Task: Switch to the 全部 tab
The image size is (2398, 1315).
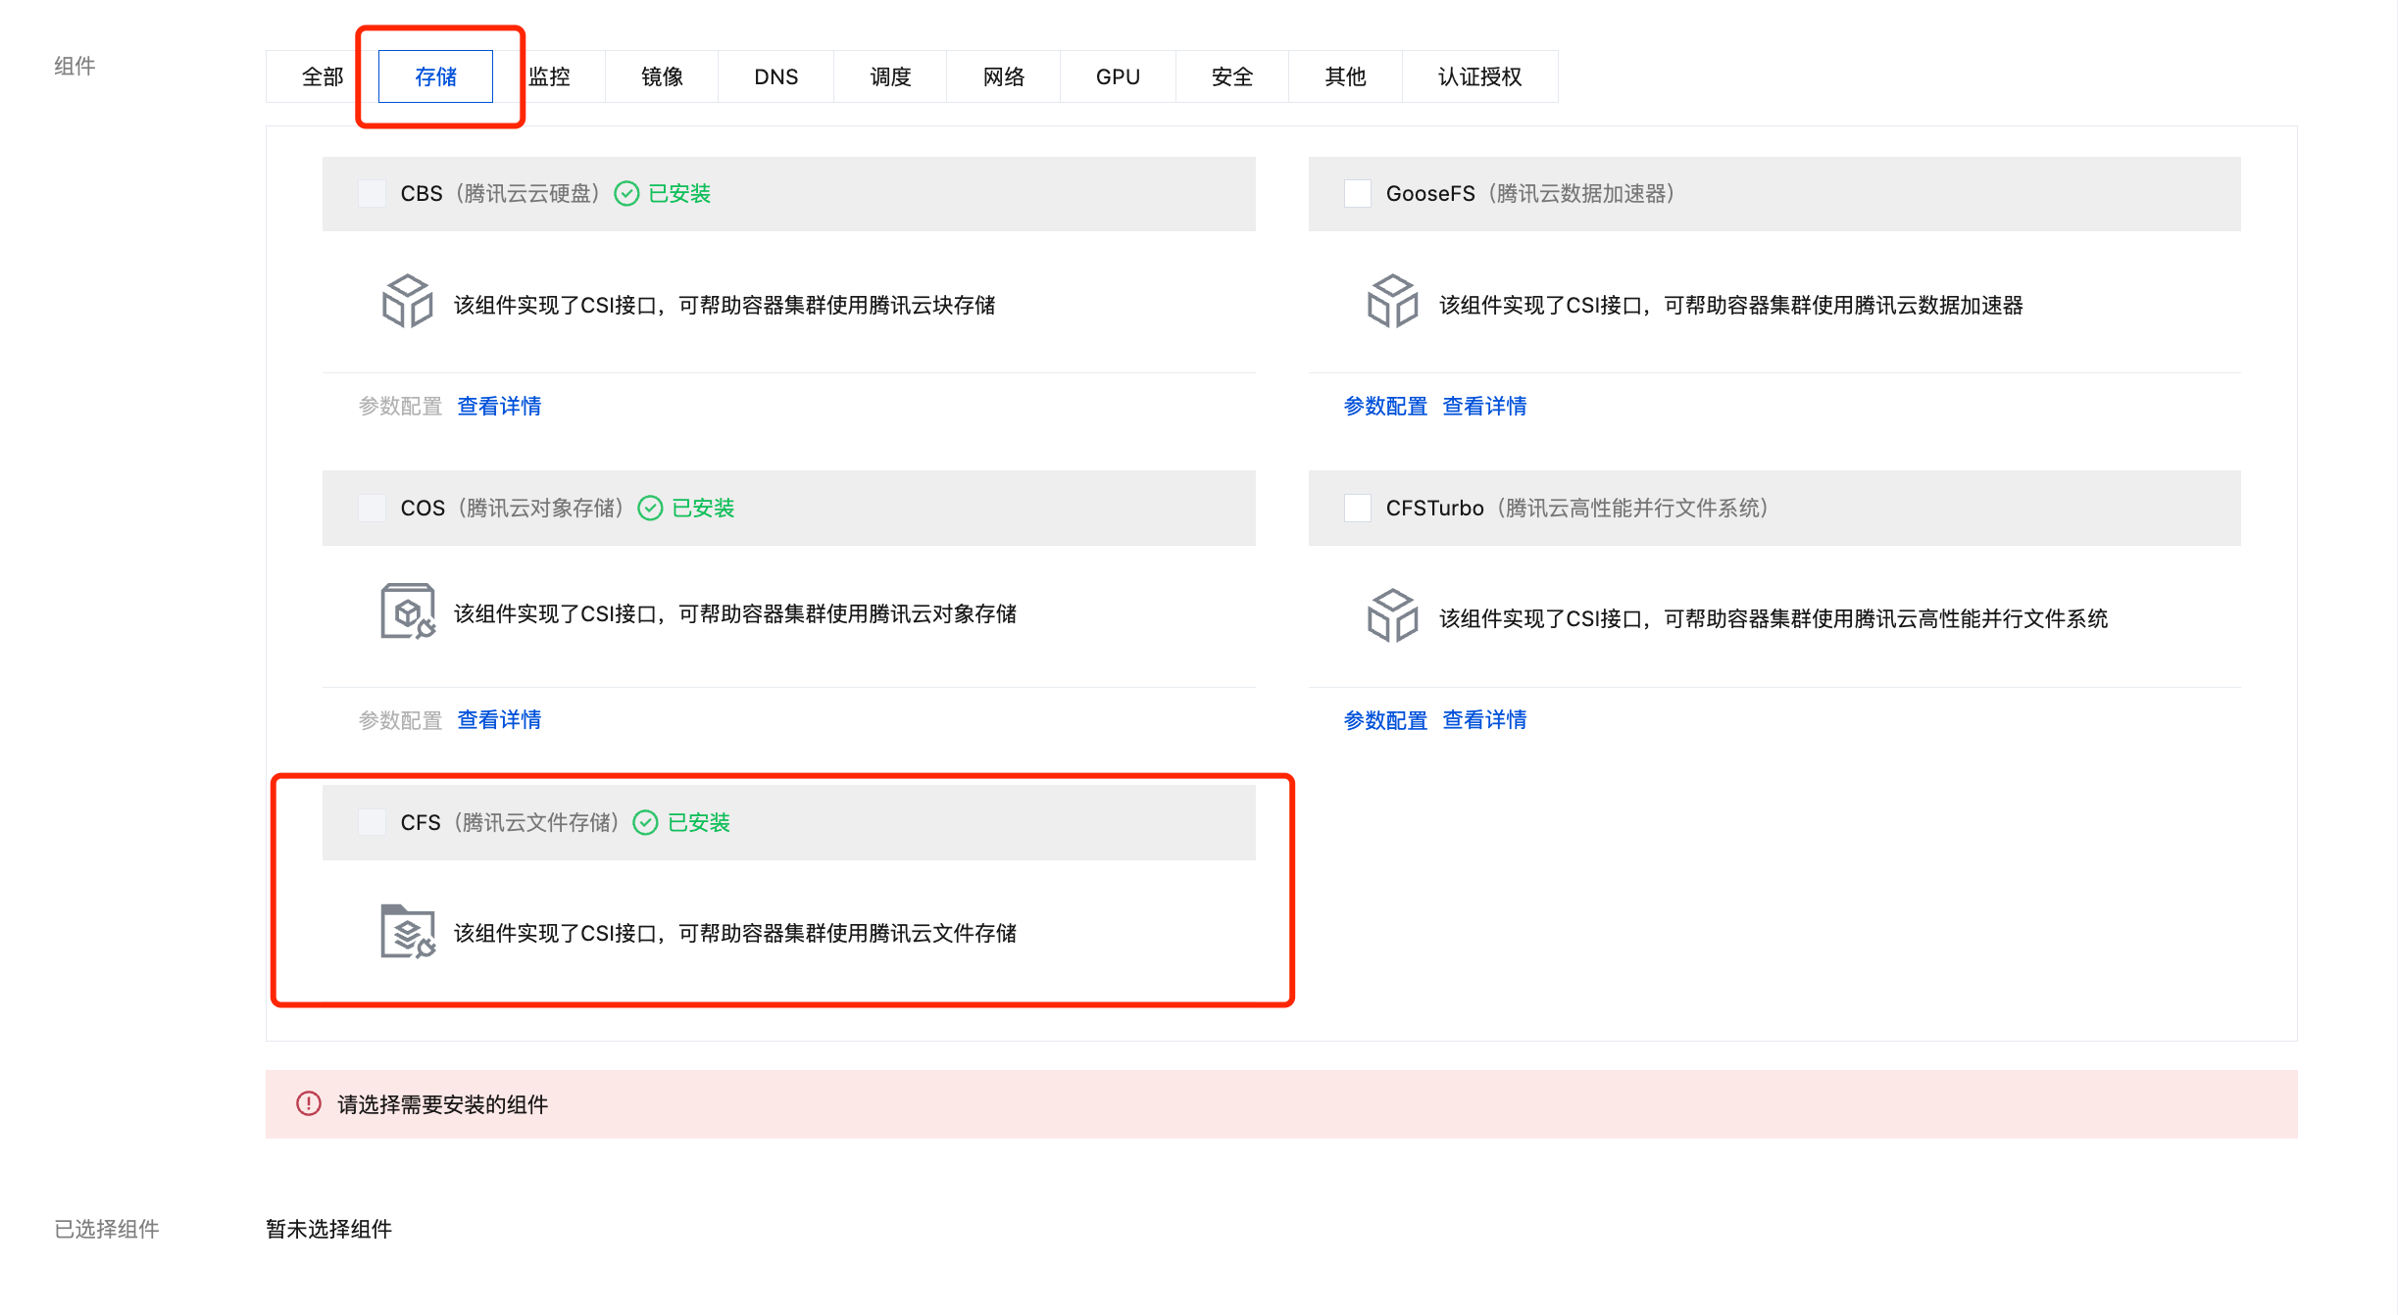Action: coord(323,76)
